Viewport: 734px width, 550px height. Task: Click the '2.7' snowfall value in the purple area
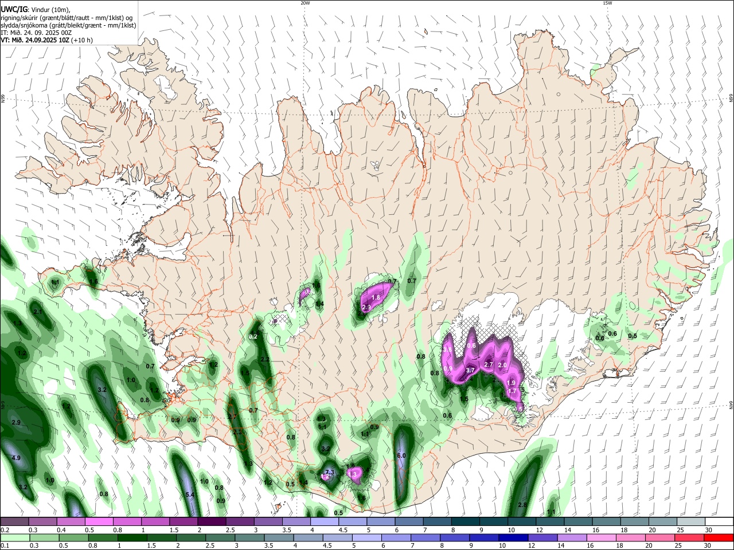click(x=489, y=364)
